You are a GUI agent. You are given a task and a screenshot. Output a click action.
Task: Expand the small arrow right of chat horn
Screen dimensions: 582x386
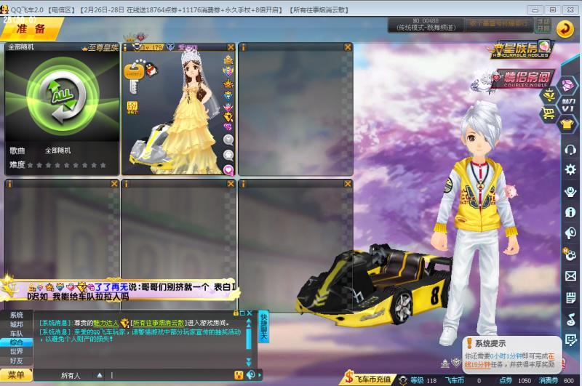260,375
